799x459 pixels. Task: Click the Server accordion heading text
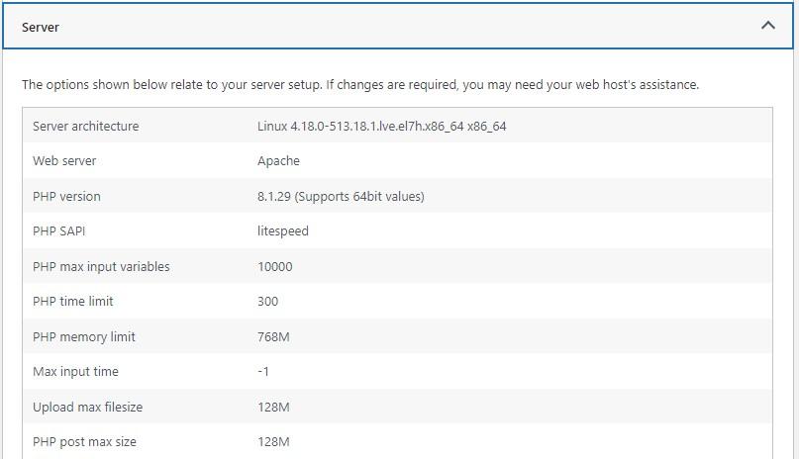[41, 28]
